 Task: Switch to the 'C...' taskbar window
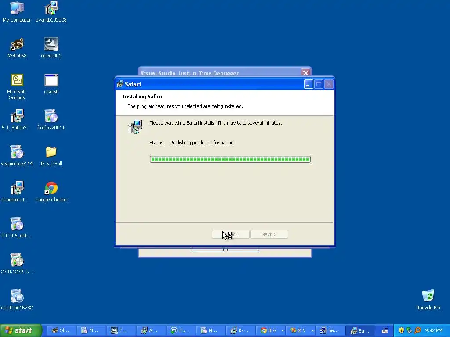click(x=121, y=330)
